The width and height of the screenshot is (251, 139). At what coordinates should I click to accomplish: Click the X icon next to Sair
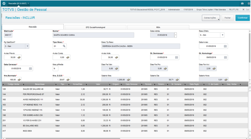pos(243,9)
